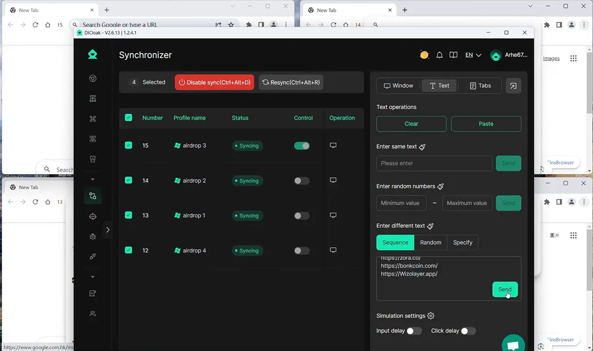Select the Random mode tab
The height and width of the screenshot is (351, 593).
point(431,242)
